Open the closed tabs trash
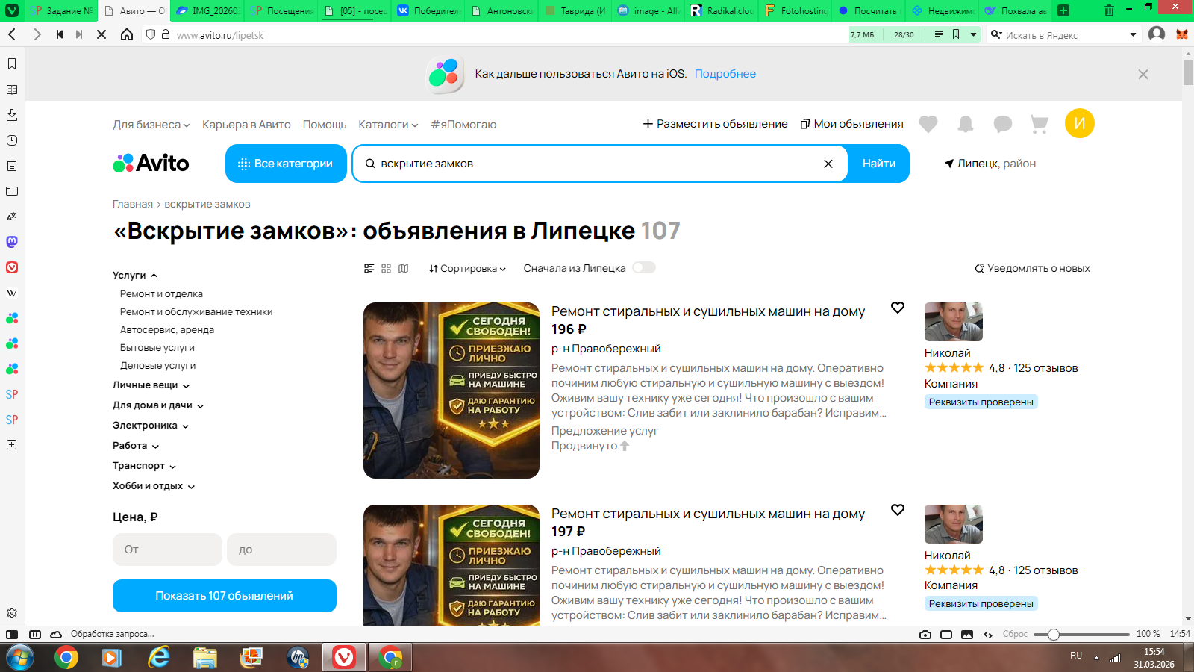Screen dimensions: 1194x672 (1109, 10)
